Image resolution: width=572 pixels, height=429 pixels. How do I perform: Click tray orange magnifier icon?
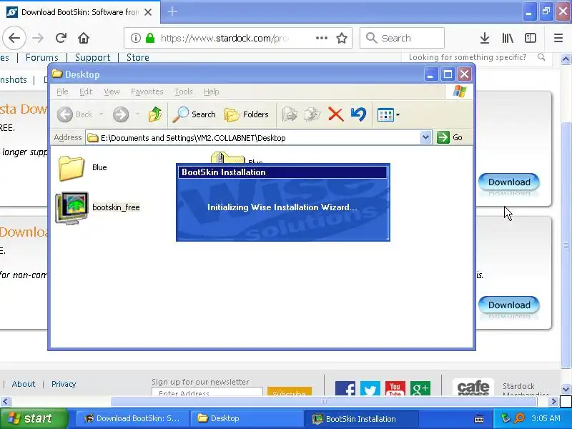(x=519, y=418)
